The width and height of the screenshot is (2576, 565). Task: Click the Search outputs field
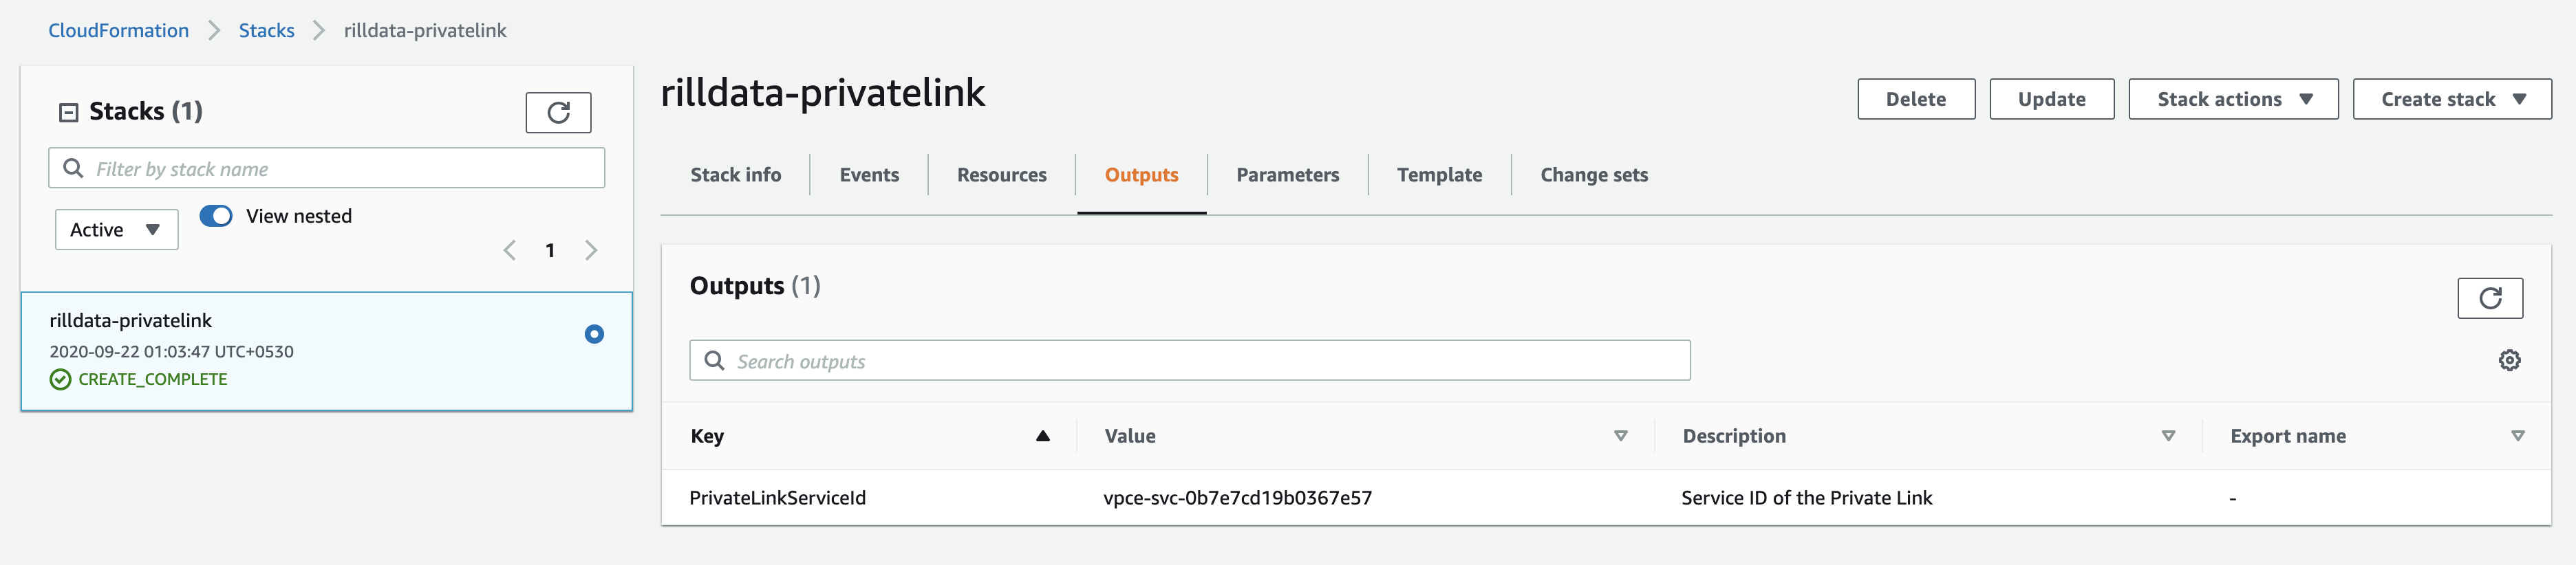[1190, 360]
